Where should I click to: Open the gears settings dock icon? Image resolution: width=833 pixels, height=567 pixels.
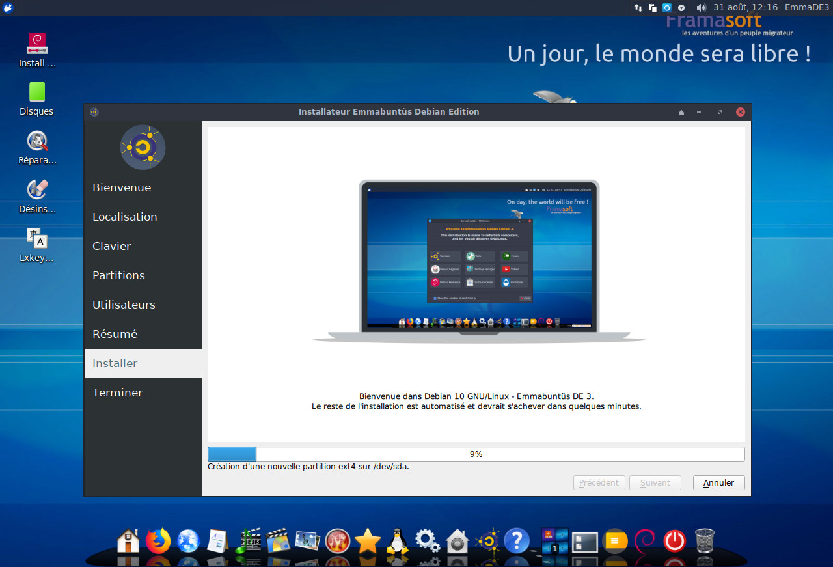point(428,540)
